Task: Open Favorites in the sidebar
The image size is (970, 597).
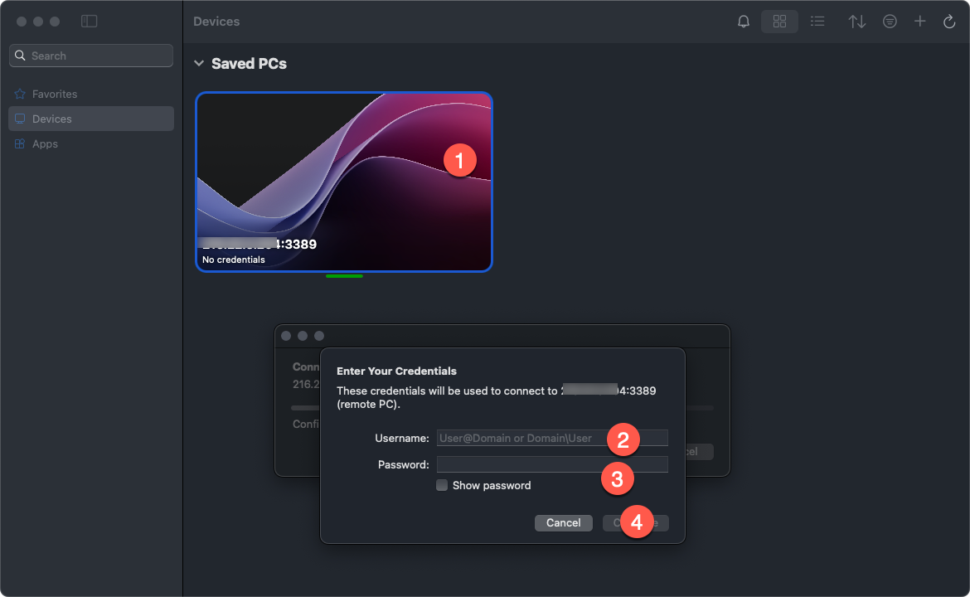Action: [55, 95]
